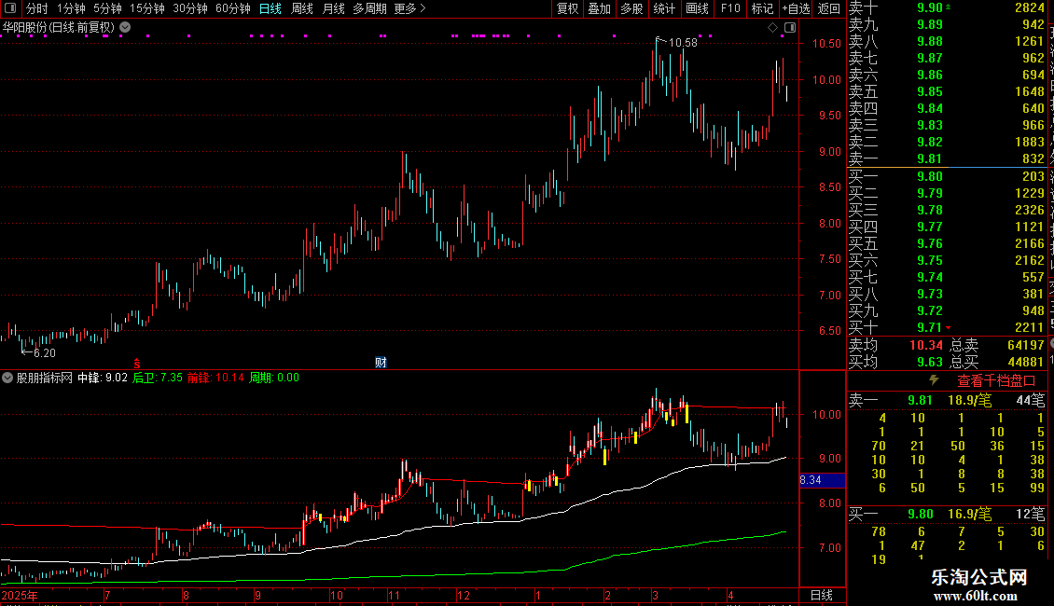This screenshot has height=606, width=1054.
Task: Click the 卖均 value 10.34
Action: click(926, 345)
